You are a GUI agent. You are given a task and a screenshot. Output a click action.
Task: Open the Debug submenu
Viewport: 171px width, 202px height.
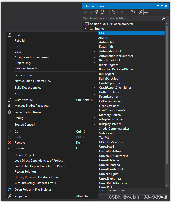[x=52, y=118]
